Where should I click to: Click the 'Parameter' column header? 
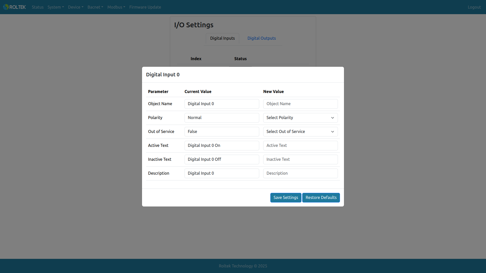pyautogui.click(x=158, y=92)
